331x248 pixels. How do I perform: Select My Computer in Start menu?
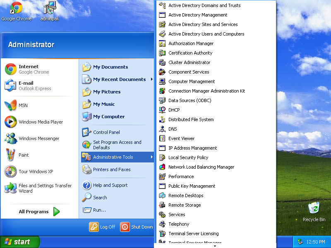(117, 117)
